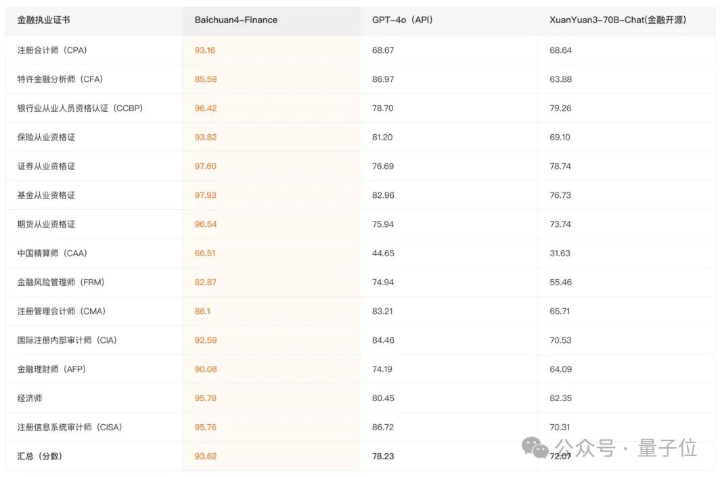Select the 金融风险管理师 (FRM) row label
Image resolution: width=720 pixels, height=477 pixels.
[x=61, y=283]
